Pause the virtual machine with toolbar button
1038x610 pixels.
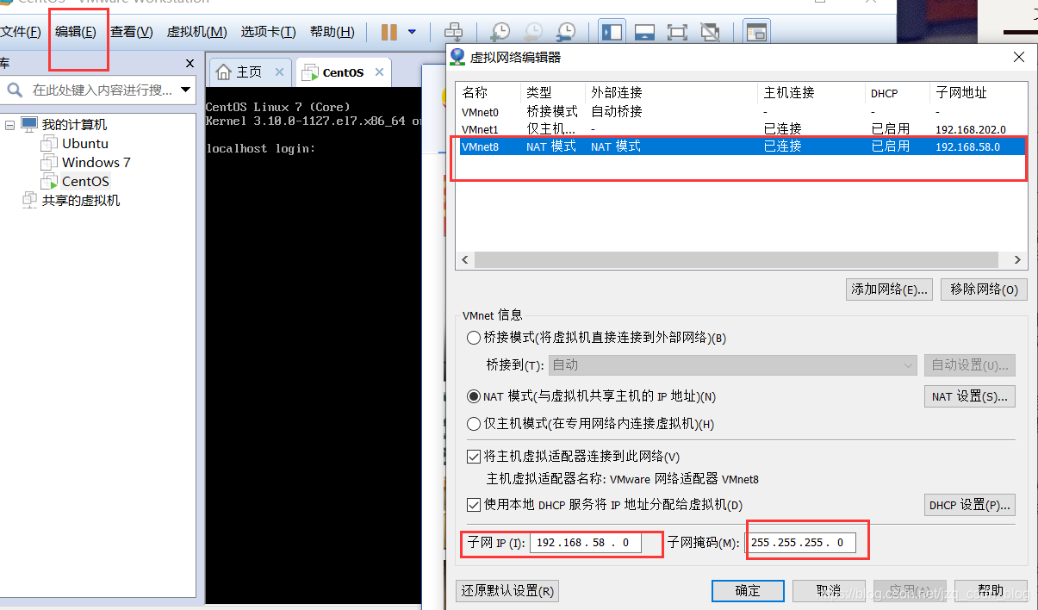tap(389, 32)
